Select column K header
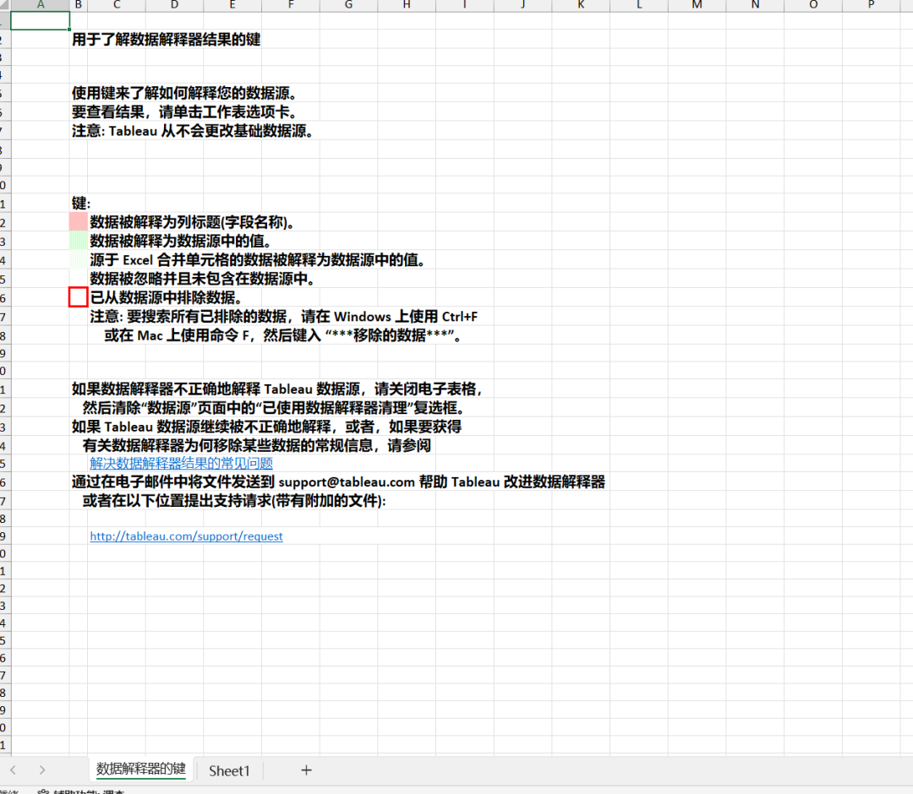913x794 pixels. 581,5
